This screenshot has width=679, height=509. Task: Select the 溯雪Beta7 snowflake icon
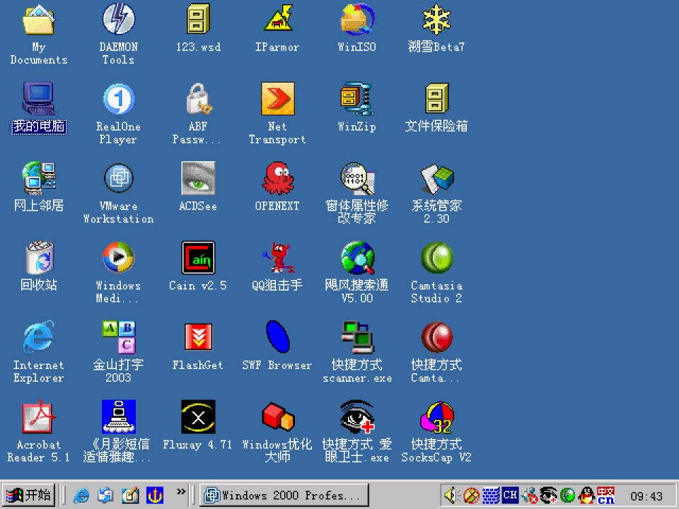(x=436, y=20)
